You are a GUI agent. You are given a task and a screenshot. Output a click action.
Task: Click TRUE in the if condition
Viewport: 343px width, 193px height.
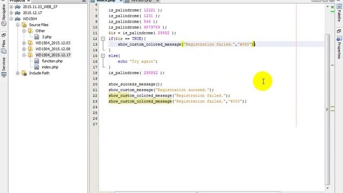pos(137,39)
